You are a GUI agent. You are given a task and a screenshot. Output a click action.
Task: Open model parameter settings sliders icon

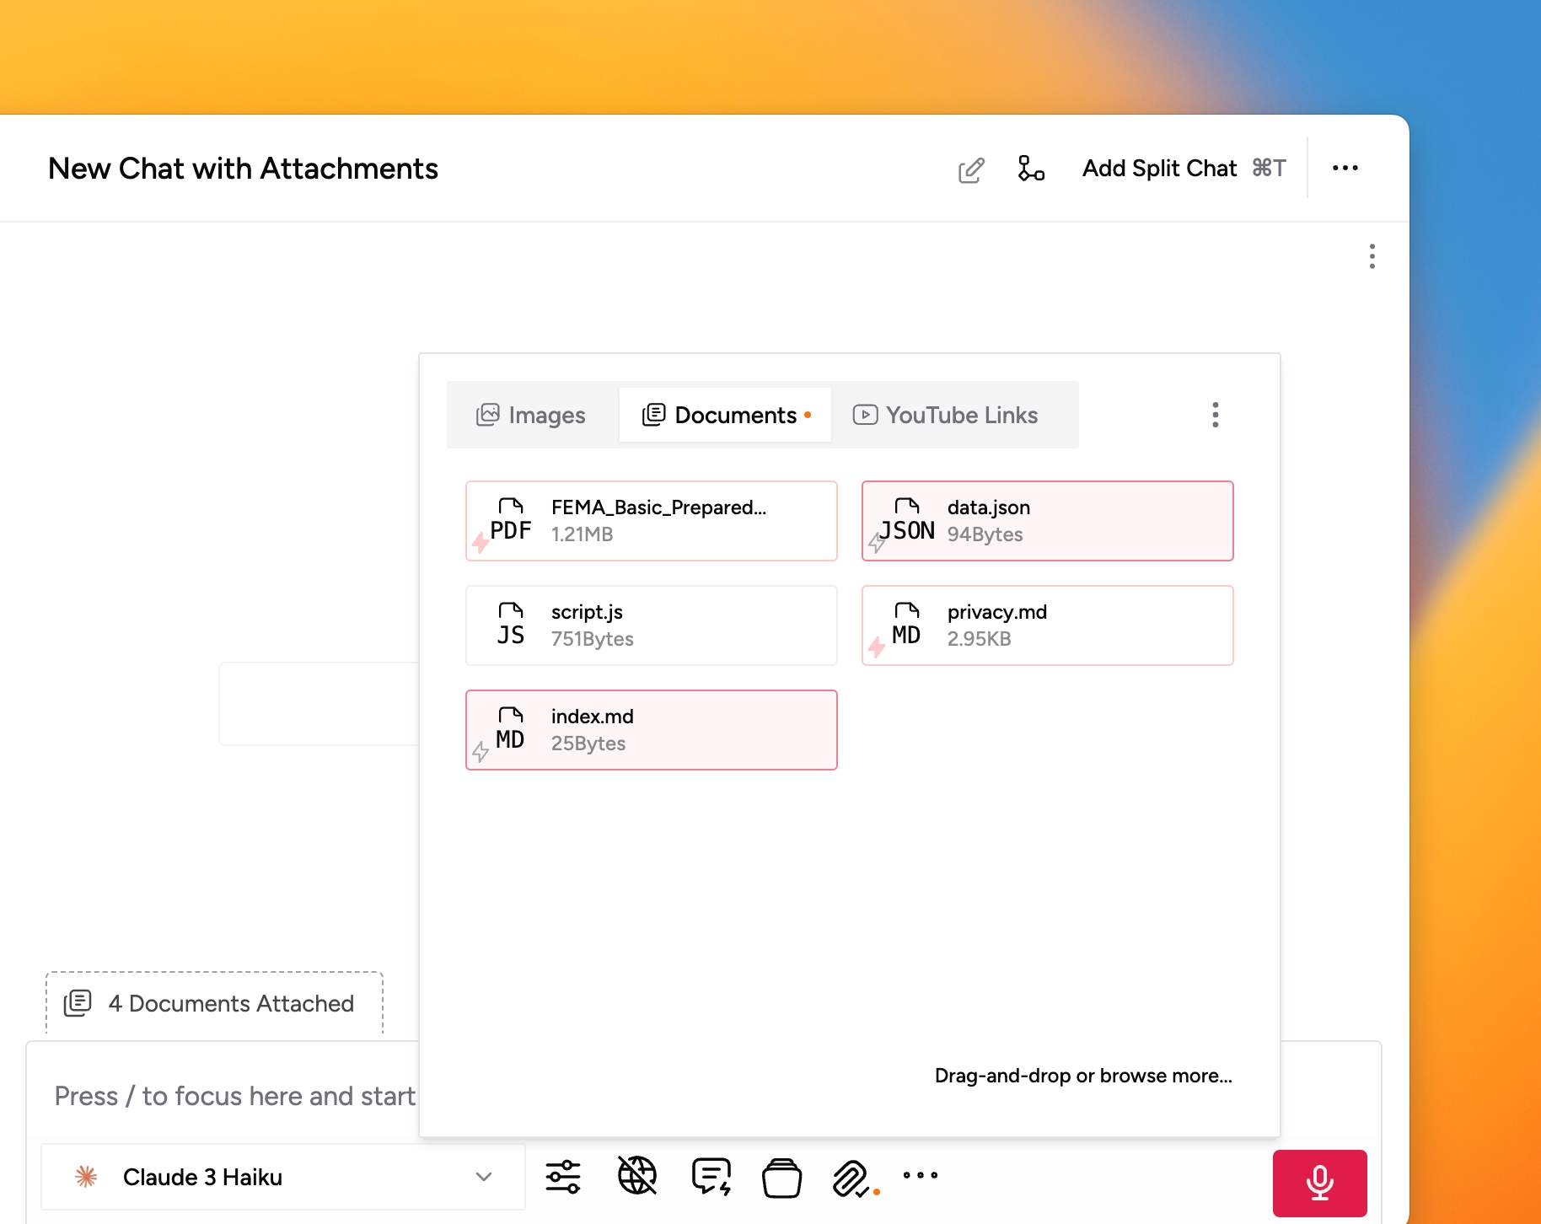tap(563, 1176)
